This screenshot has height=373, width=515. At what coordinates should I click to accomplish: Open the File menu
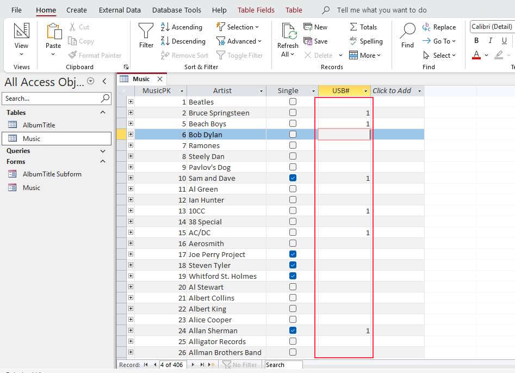pos(16,10)
